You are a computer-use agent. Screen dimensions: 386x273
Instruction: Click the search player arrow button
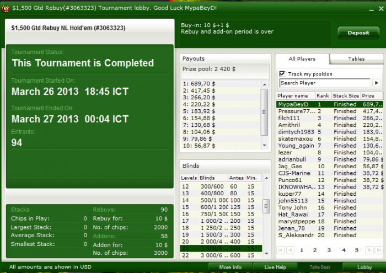point(376,83)
